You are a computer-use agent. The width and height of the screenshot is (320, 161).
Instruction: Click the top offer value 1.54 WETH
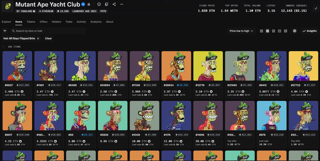click(229, 11)
